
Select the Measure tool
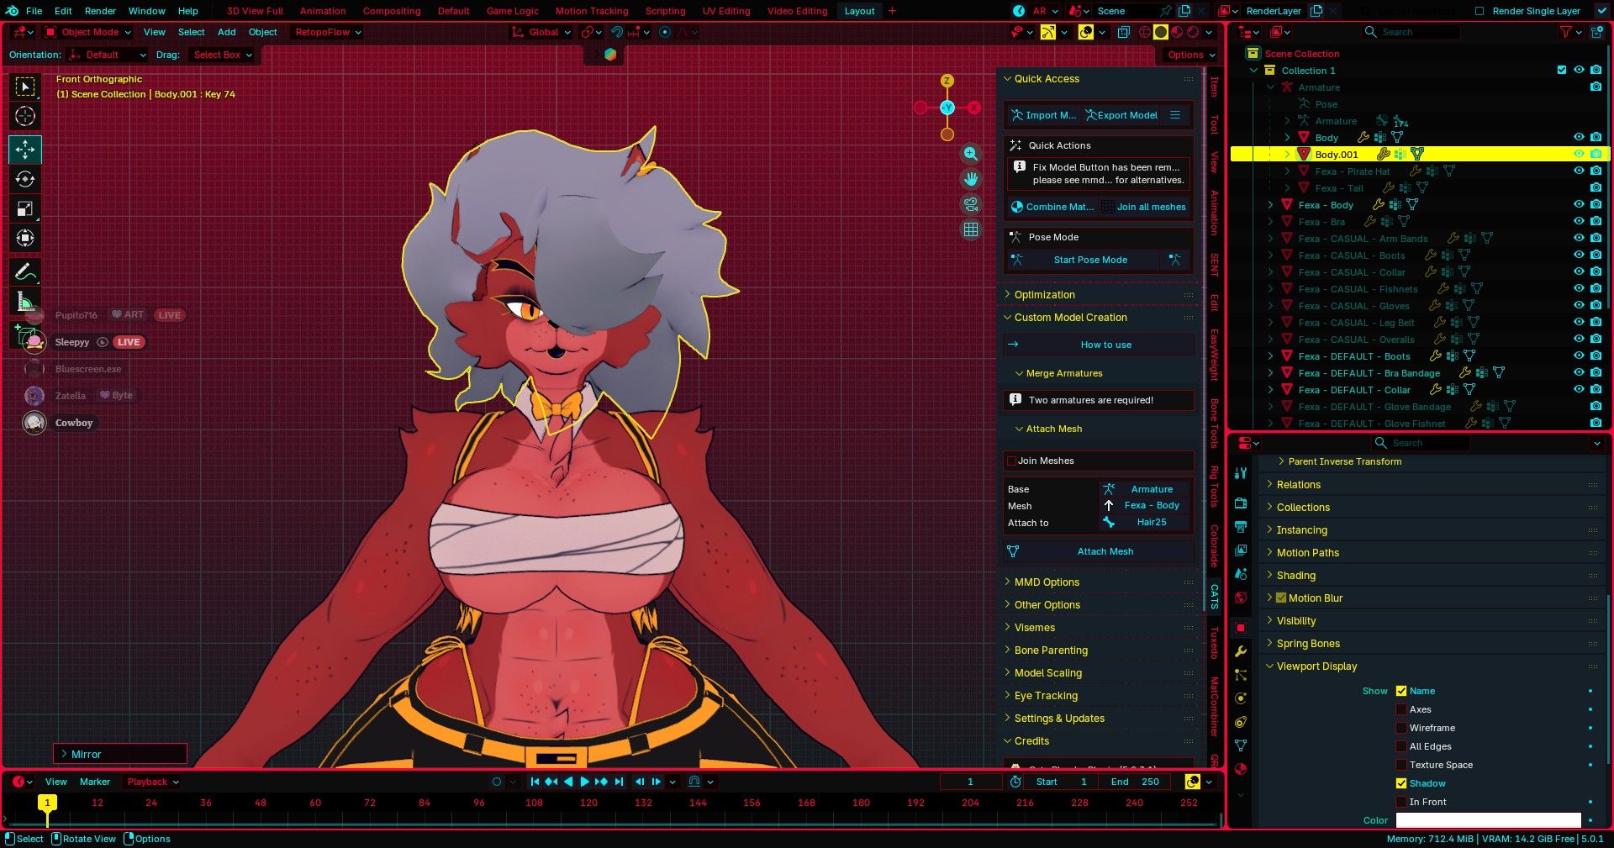pos(25,302)
